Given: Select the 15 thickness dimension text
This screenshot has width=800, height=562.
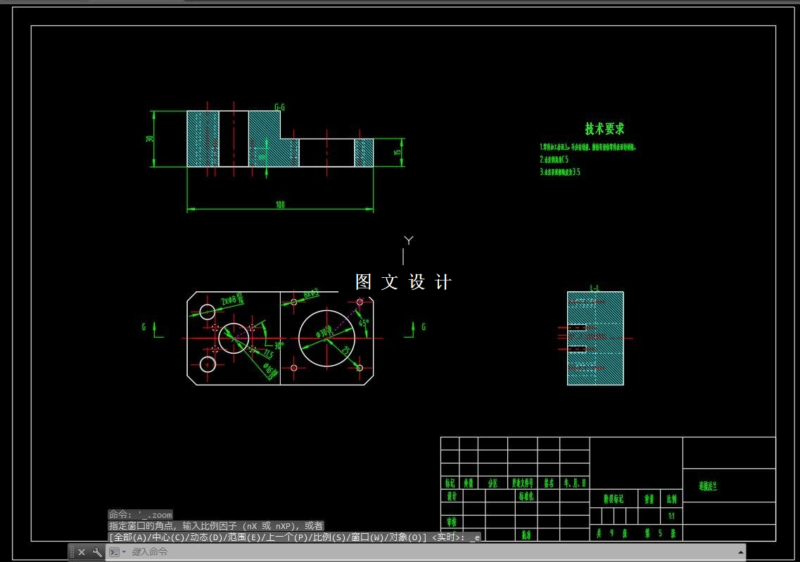Looking at the screenshot, I should (x=398, y=152).
